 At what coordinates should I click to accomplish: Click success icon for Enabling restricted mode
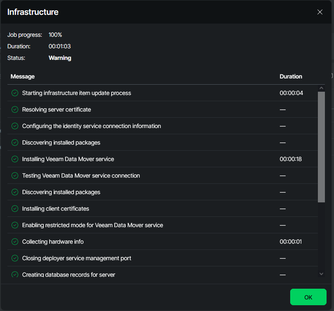[15, 225]
